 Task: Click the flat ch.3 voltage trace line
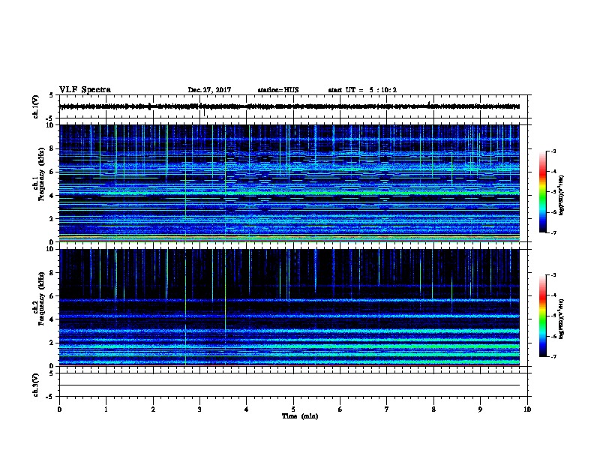[x=289, y=385]
